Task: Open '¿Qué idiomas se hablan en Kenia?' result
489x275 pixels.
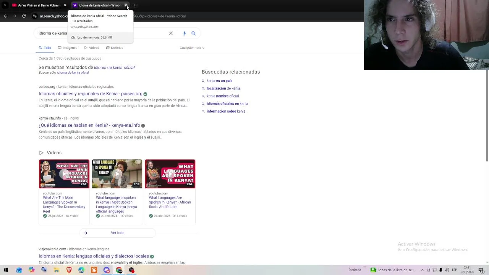Action: pyautogui.click(x=89, y=125)
